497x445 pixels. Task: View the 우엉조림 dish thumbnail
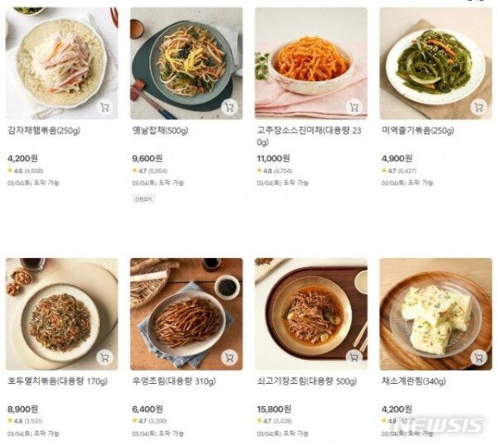click(186, 314)
